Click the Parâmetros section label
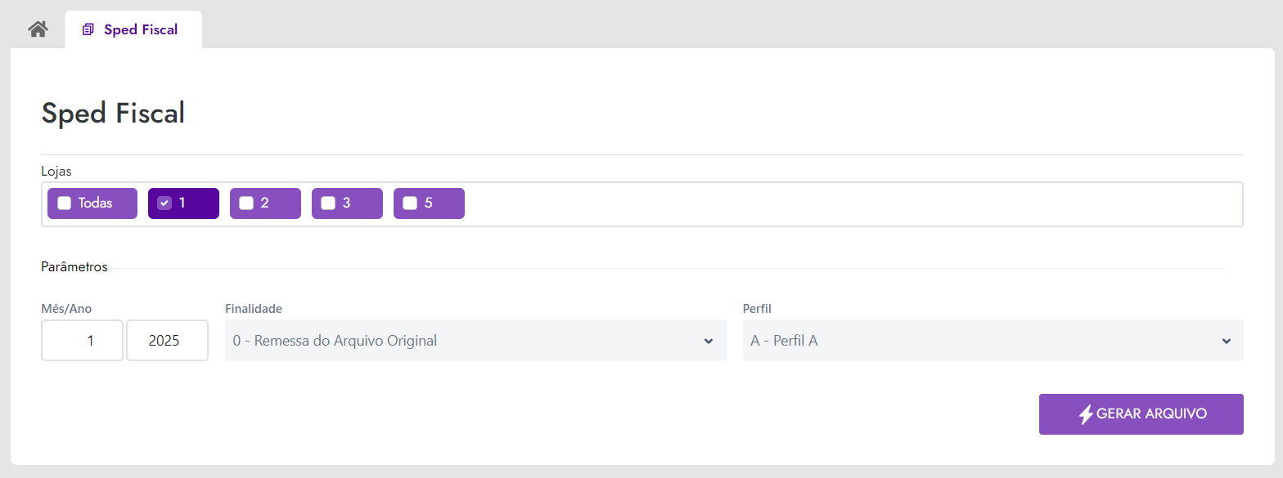The image size is (1283, 478). point(74,267)
